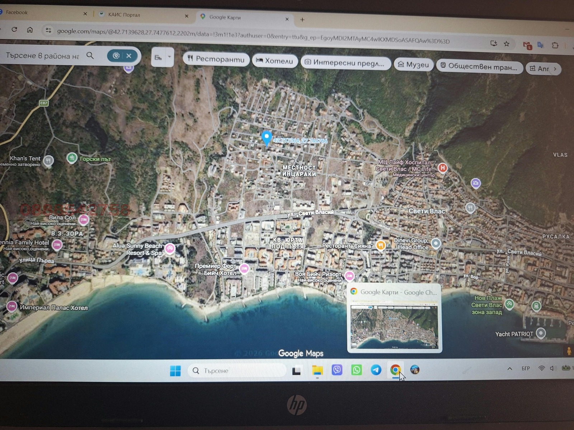Open WhatsApp from the taskbar
The width and height of the screenshot is (574, 430).
click(x=357, y=370)
